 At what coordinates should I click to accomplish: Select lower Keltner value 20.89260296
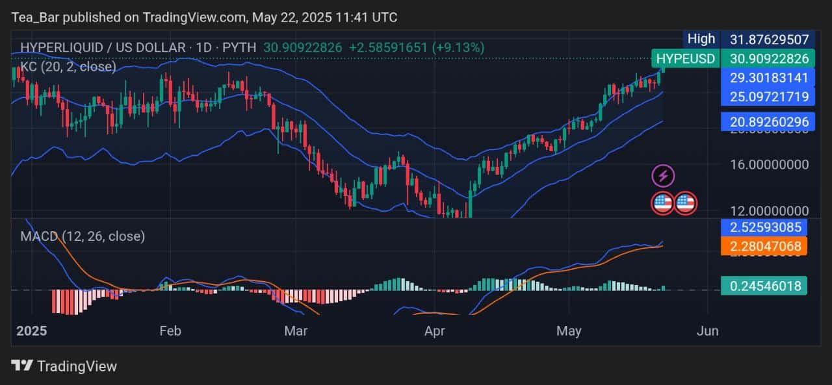pyautogui.click(x=769, y=121)
